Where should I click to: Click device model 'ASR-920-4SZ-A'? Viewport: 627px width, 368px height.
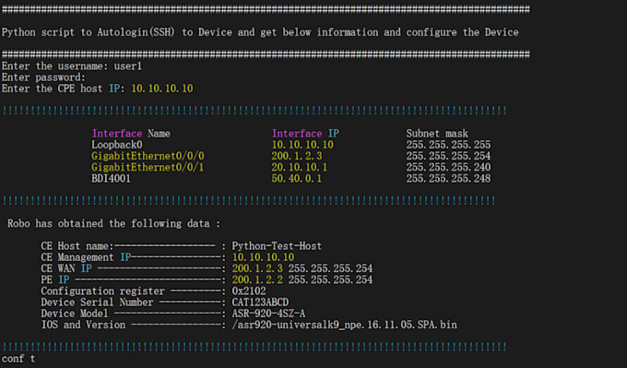coord(268,314)
